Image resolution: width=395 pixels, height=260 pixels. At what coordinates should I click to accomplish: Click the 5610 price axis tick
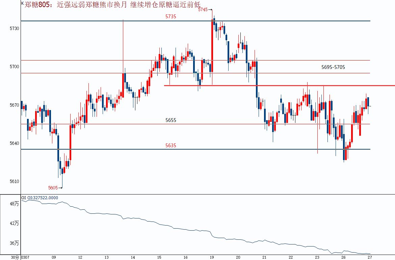point(15,181)
